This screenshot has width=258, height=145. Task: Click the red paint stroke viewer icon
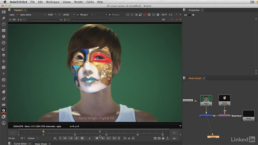tap(177, 20)
